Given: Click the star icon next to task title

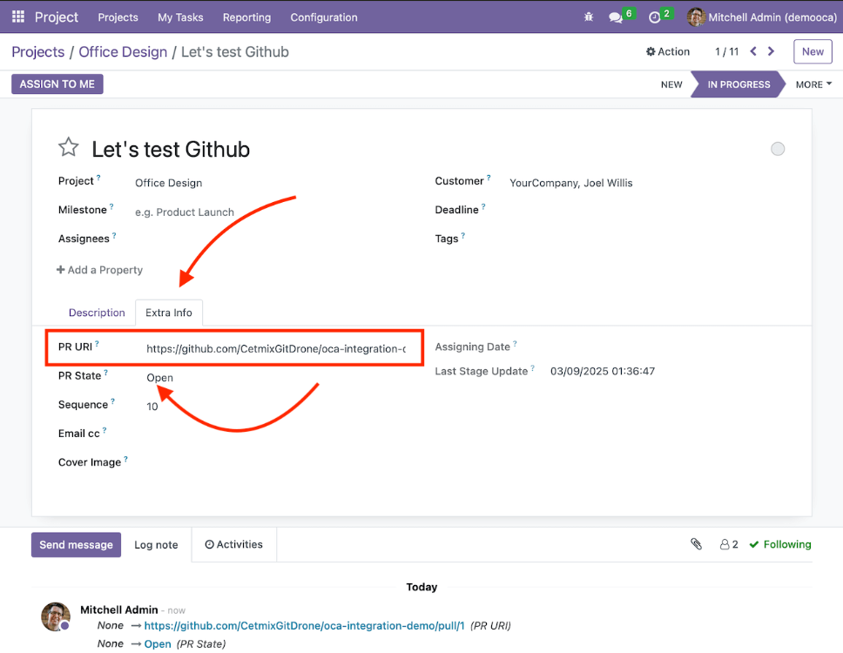Looking at the screenshot, I should pos(69,147).
